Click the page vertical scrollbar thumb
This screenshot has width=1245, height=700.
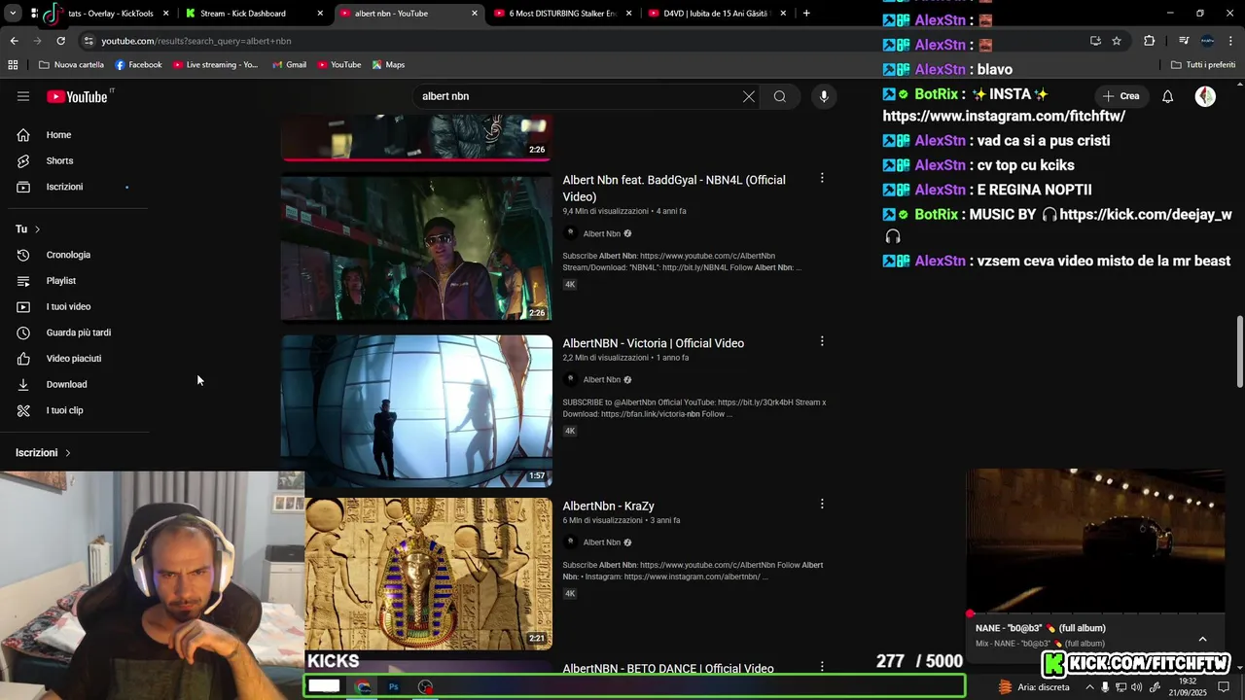tap(1239, 351)
